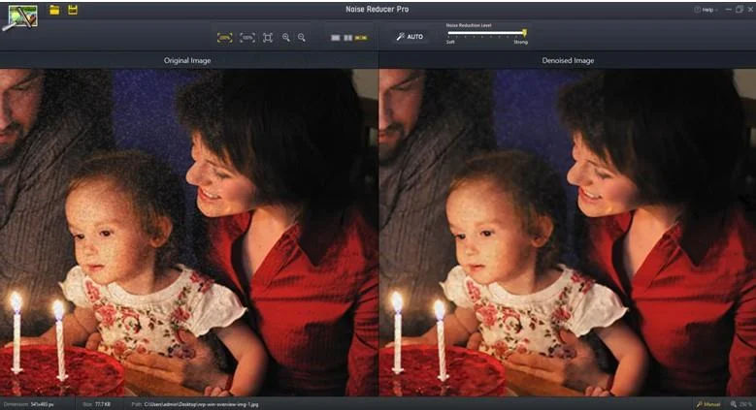Zoom out with the minus magnifier
This screenshot has width=756, height=410.
[x=302, y=38]
